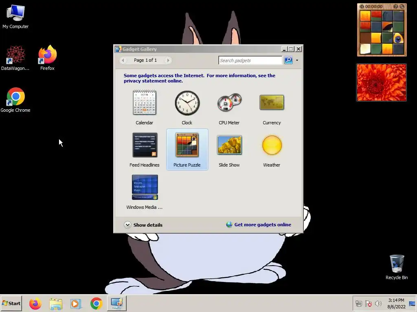Open Get more gadgets online link

(x=259, y=224)
